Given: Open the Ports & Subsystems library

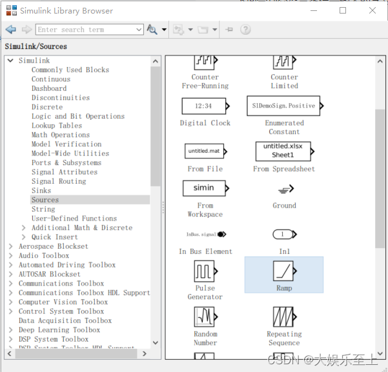Looking at the screenshot, I should click(66, 162).
